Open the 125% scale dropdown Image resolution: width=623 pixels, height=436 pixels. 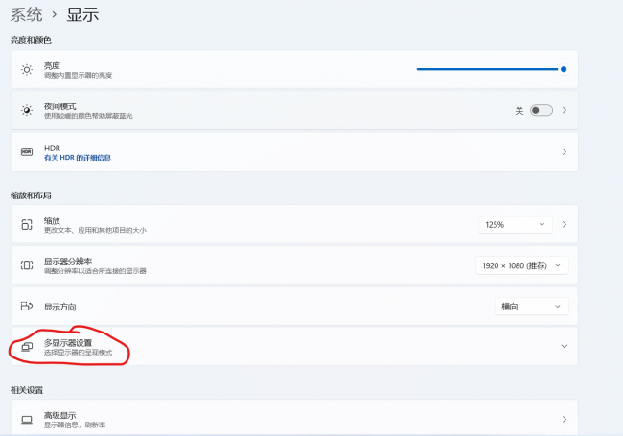[x=516, y=225]
